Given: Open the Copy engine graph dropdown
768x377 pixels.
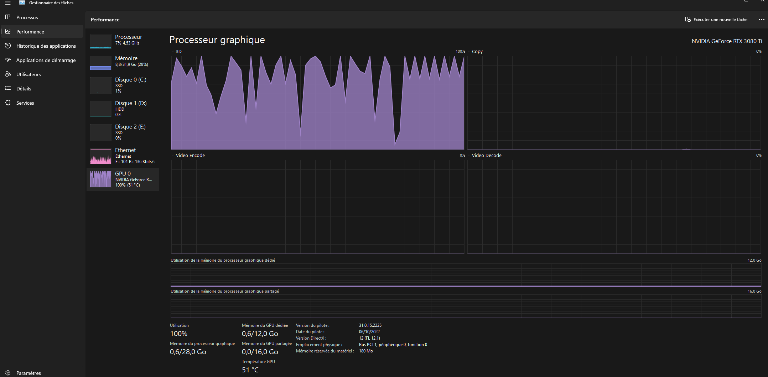Looking at the screenshot, I should (x=469, y=52).
